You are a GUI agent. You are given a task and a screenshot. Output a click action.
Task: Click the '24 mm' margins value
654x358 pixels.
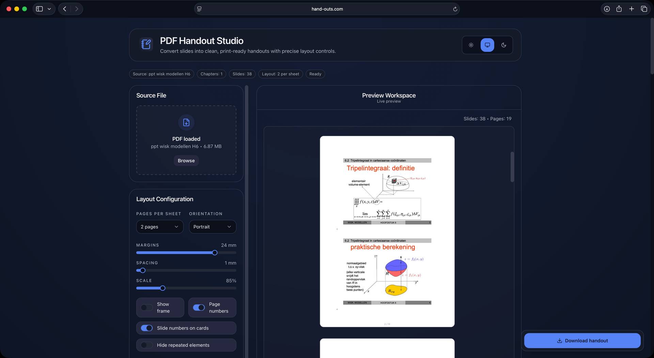pyautogui.click(x=229, y=245)
